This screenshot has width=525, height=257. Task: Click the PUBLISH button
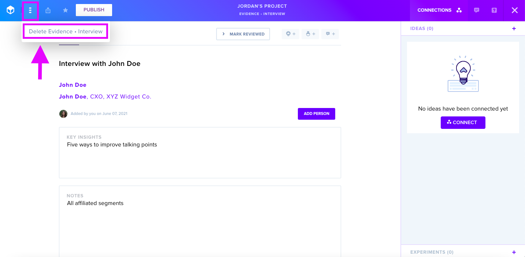(x=94, y=10)
